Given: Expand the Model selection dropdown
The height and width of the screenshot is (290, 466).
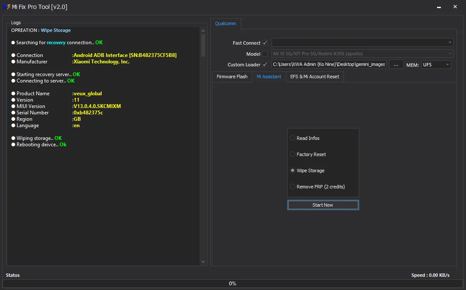Looking at the screenshot, I should [362, 54].
